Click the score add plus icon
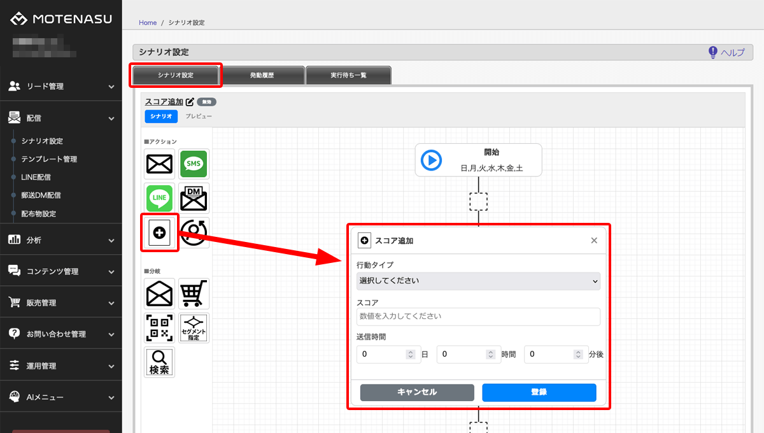Screen dimensions: 764x433 pyautogui.click(x=159, y=233)
